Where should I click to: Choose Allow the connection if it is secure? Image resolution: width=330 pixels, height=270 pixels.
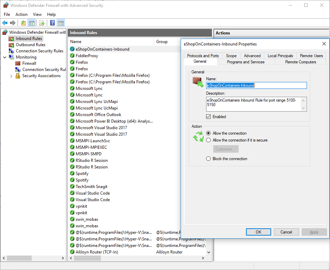click(208, 139)
